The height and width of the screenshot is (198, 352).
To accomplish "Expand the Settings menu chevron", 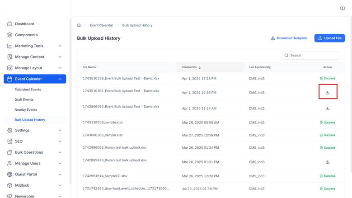I will tap(60, 130).
